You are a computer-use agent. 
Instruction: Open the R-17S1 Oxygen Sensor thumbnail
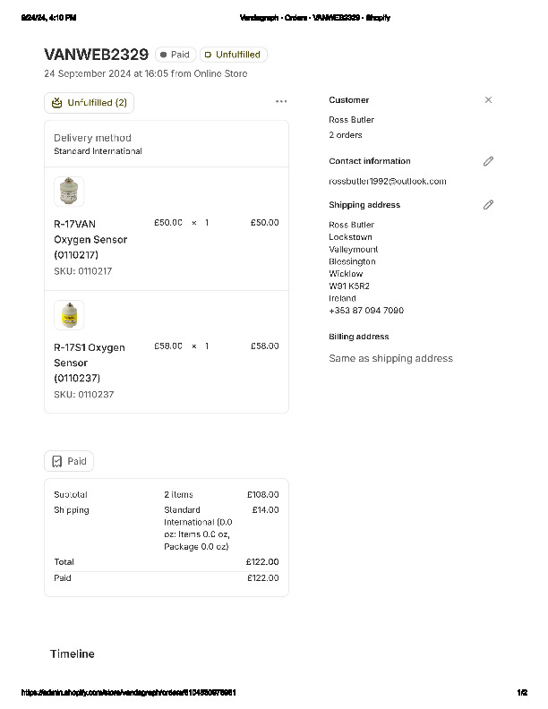click(69, 315)
